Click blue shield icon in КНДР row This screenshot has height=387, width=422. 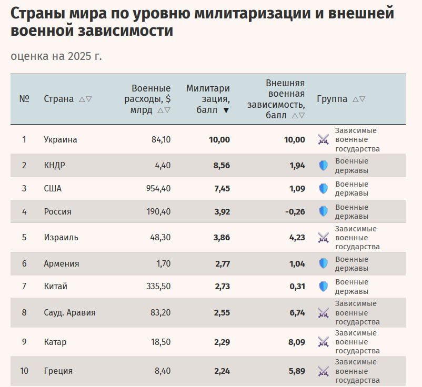[323, 166]
